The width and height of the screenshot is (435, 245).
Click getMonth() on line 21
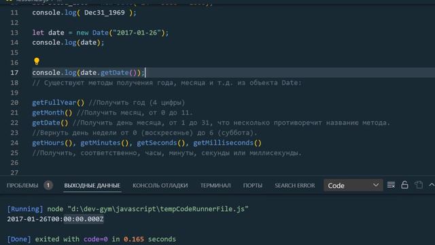[52, 113]
